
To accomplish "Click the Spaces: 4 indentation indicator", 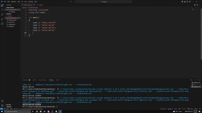I will coord(170,109).
